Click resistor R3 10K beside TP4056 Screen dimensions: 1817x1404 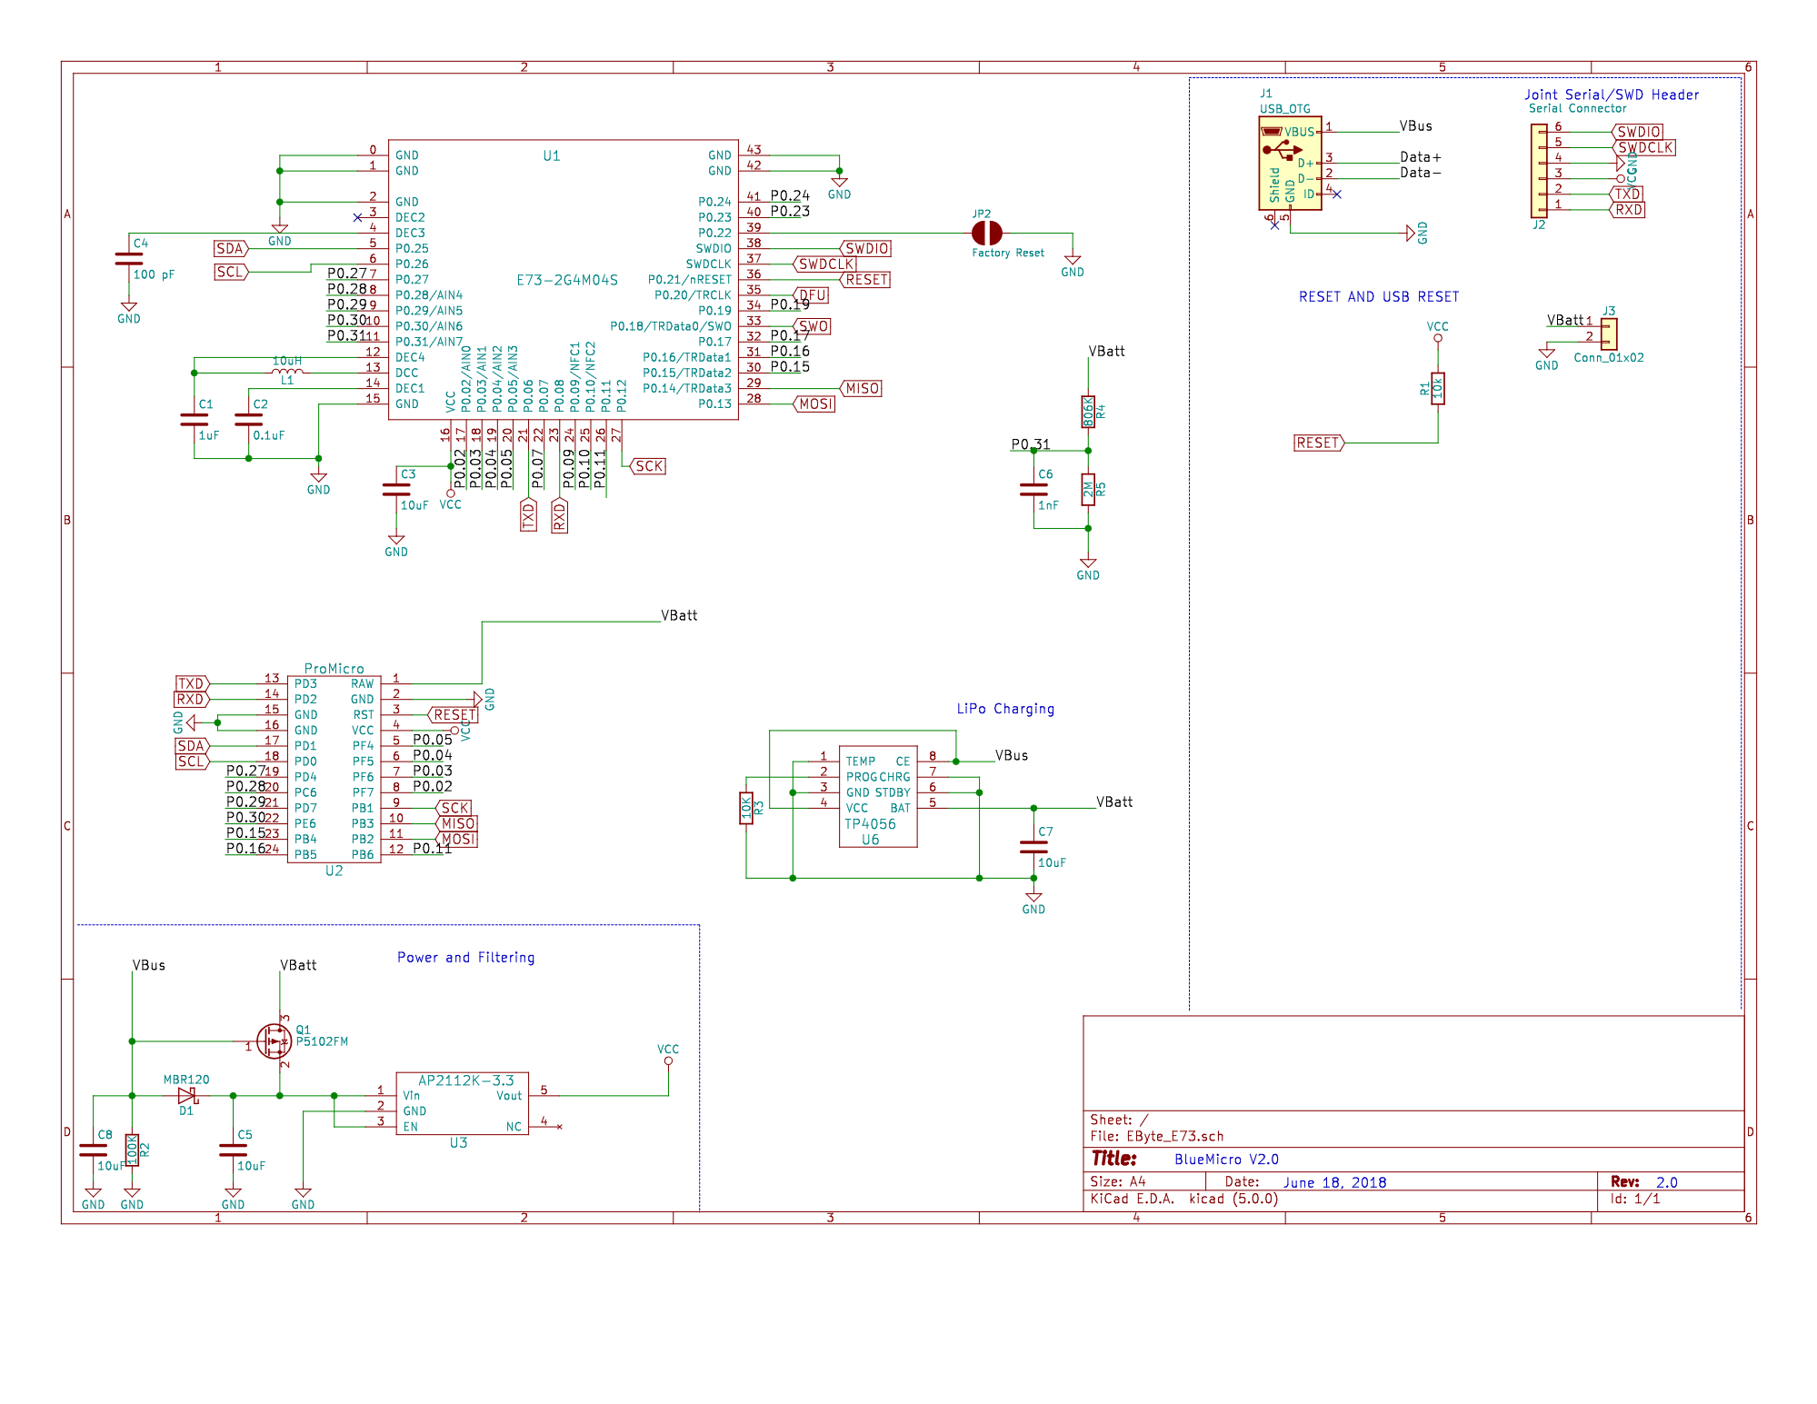click(x=746, y=808)
